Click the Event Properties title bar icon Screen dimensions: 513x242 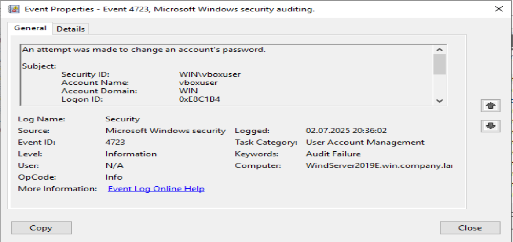pyautogui.click(x=14, y=9)
